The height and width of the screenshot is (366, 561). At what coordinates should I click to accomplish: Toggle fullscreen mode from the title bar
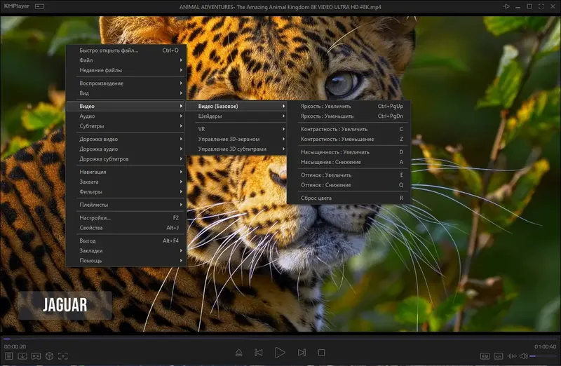(x=541, y=6)
